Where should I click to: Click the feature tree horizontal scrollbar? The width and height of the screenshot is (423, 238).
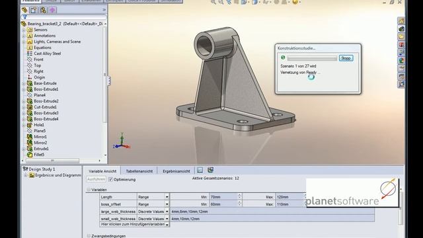[52, 161]
